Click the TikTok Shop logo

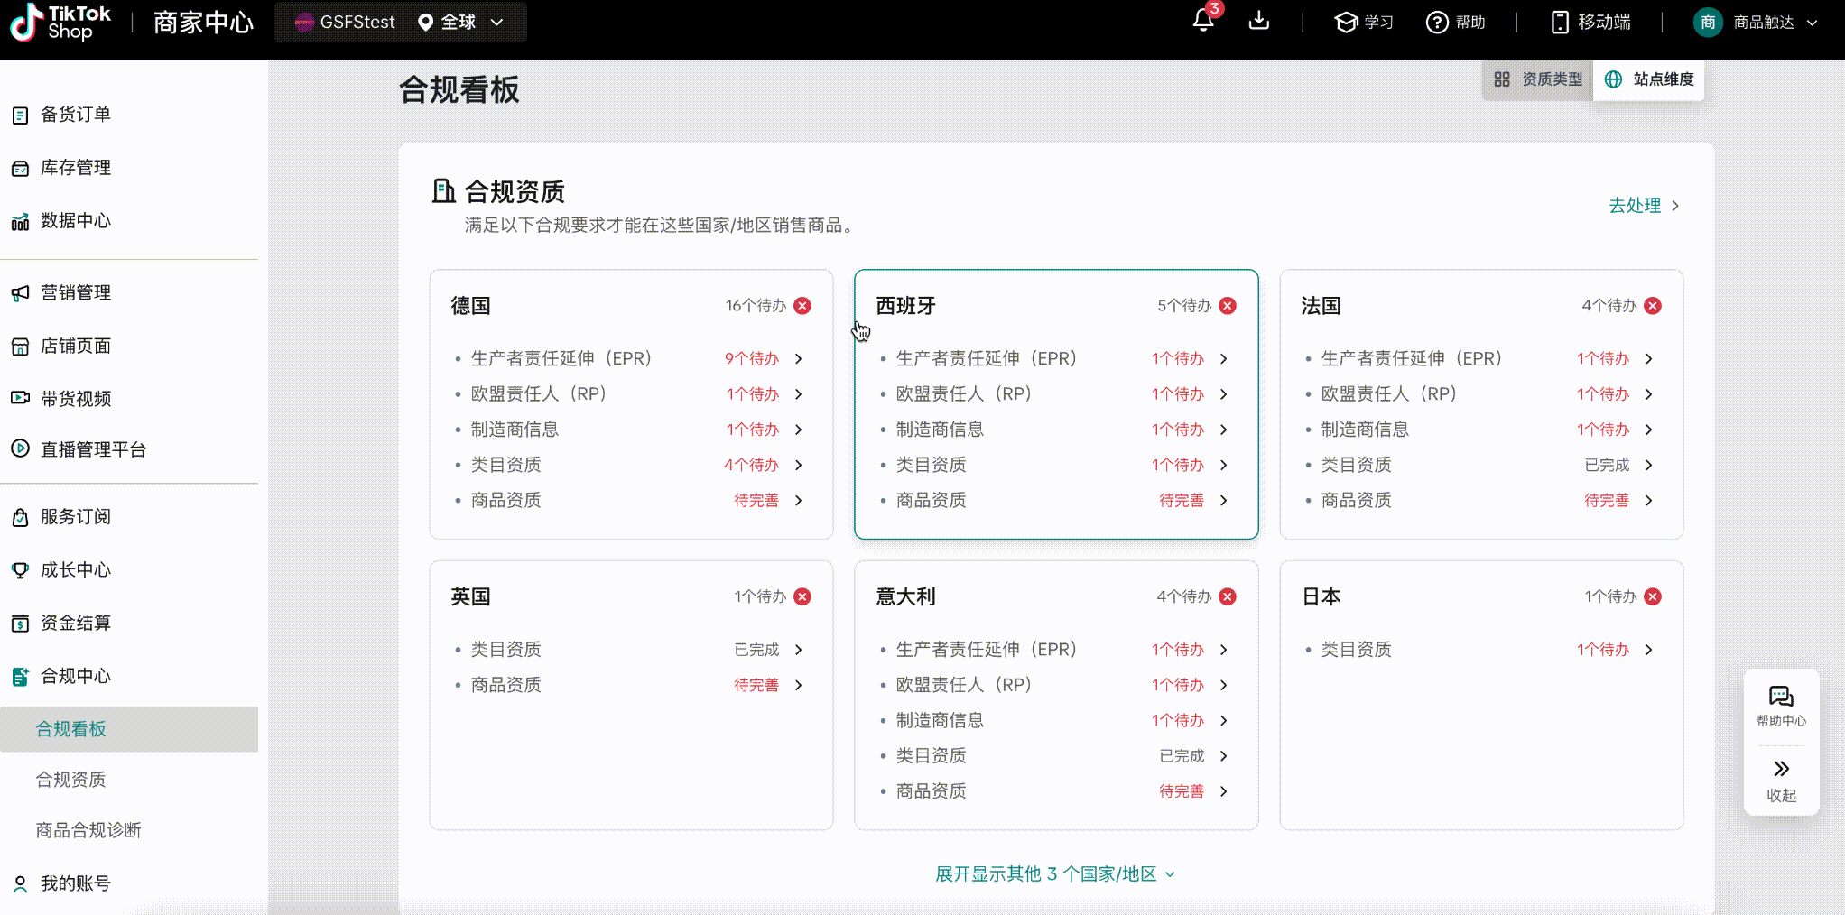[x=60, y=22]
